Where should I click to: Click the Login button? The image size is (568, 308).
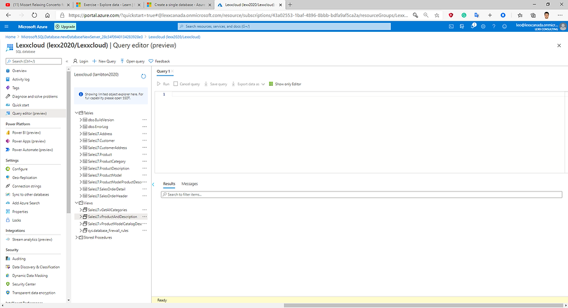pyautogui.click(x=81, y=61)
